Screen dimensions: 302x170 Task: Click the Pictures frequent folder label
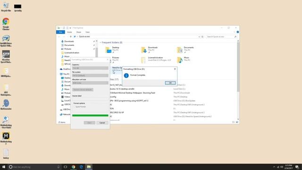[116, 58]
